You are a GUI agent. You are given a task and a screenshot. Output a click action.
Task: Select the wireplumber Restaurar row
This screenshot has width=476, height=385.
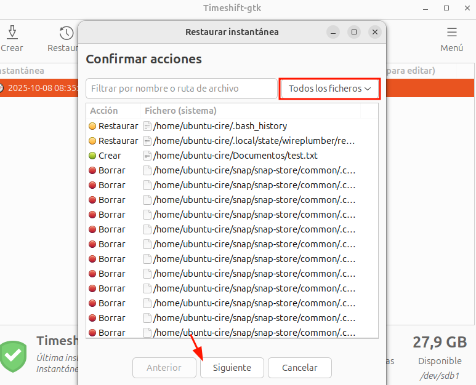246,141
